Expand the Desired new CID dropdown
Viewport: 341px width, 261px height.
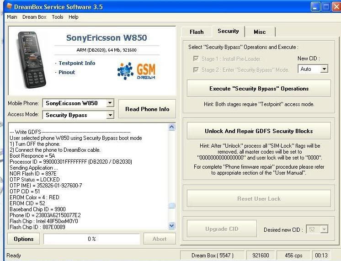(x=324, y=229)
